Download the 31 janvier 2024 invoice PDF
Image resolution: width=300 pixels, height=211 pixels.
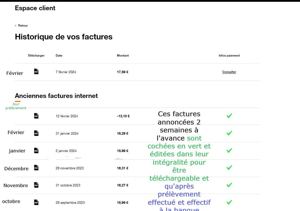pos(36,133)
